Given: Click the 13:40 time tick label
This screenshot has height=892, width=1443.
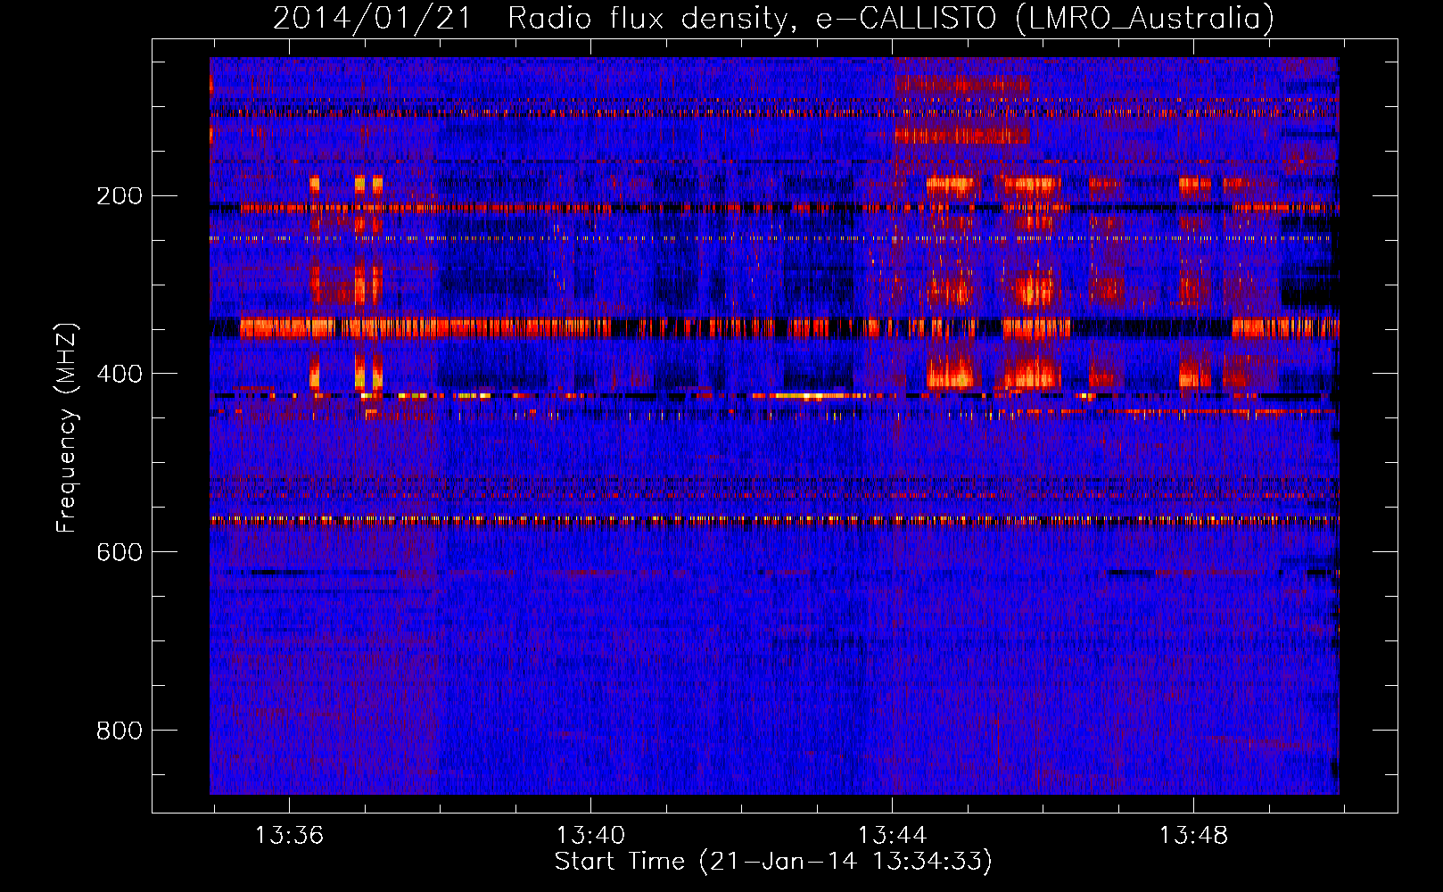Looking at the screenshot, I should 590,836.
